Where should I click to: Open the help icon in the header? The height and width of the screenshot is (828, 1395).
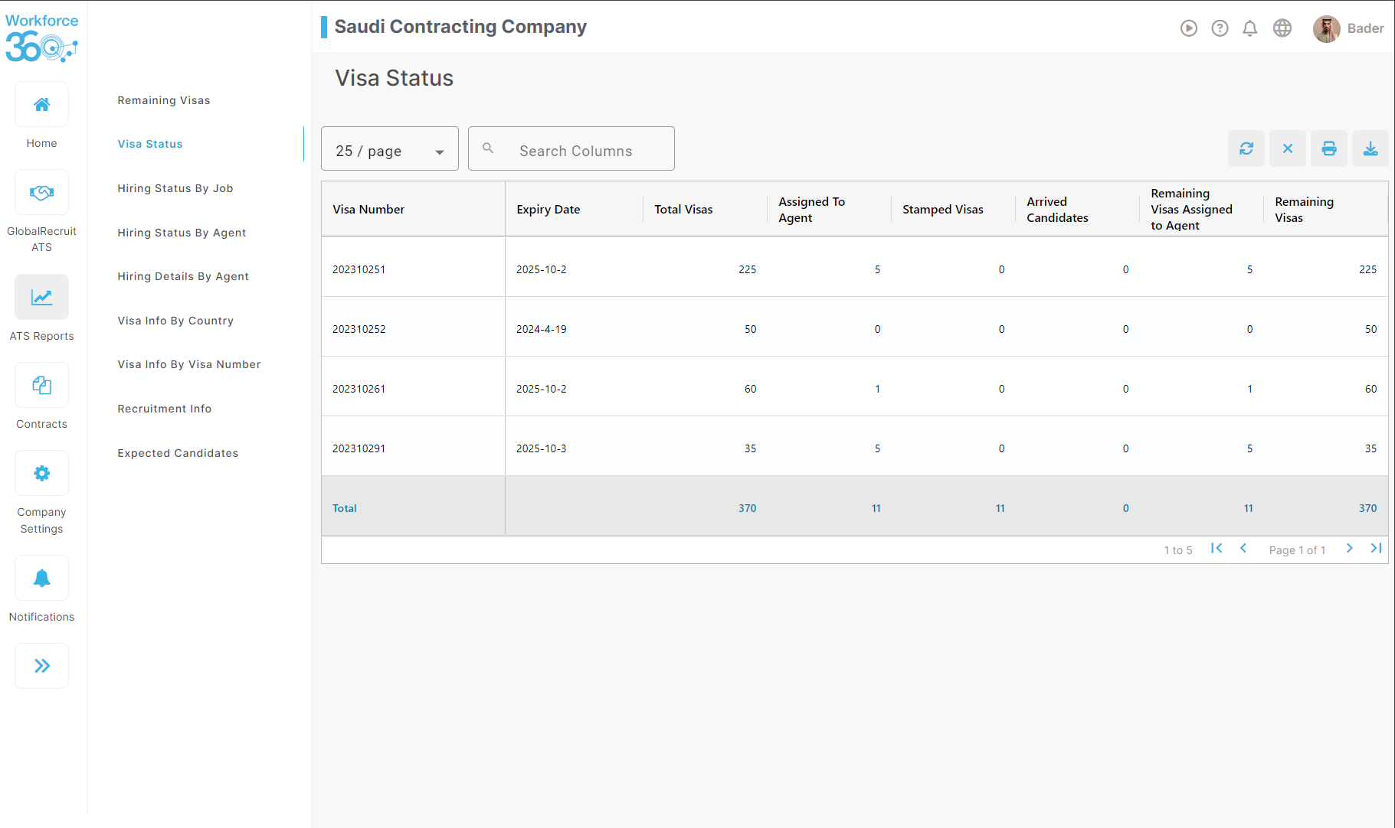tap(1220, 28)
